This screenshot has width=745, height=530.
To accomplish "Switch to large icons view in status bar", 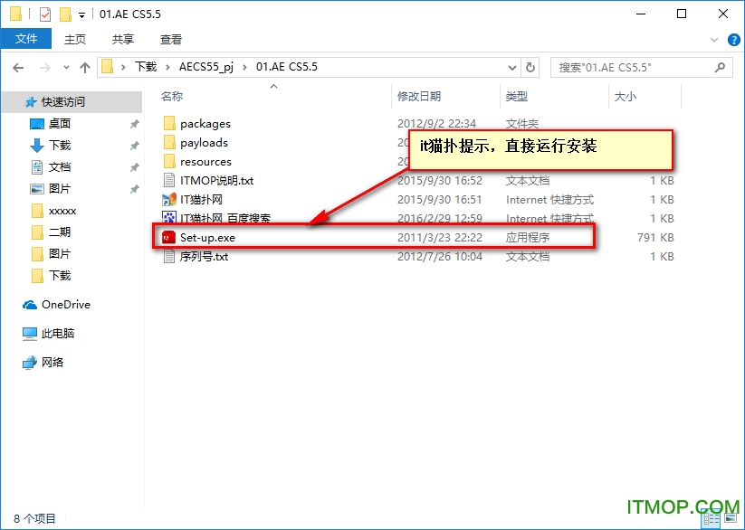I will pyautogui.click(x=731, y=519).
